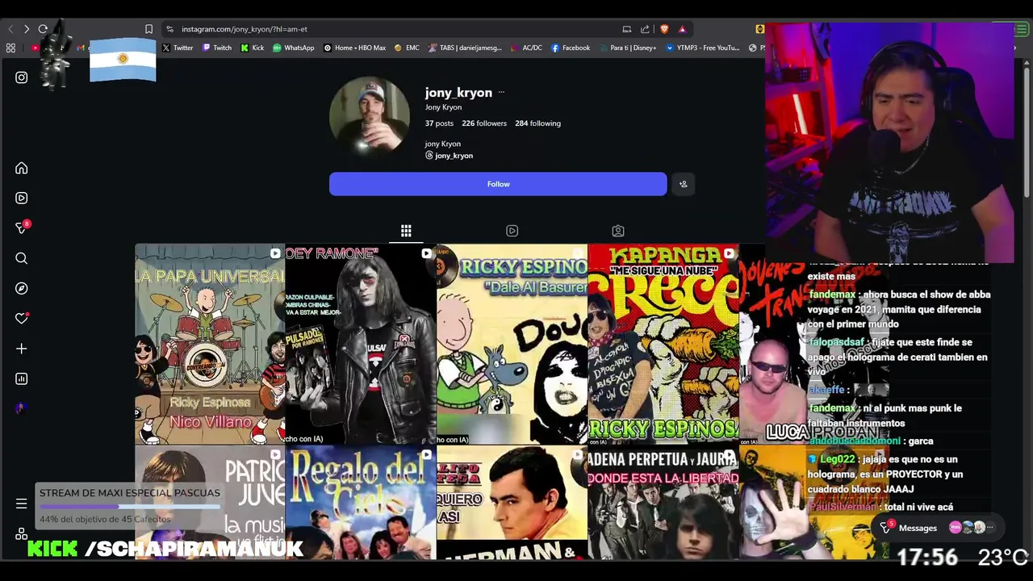This screenshot has height=581, width=1033.
Task: Click the Follow button
Action: (498, 184)
